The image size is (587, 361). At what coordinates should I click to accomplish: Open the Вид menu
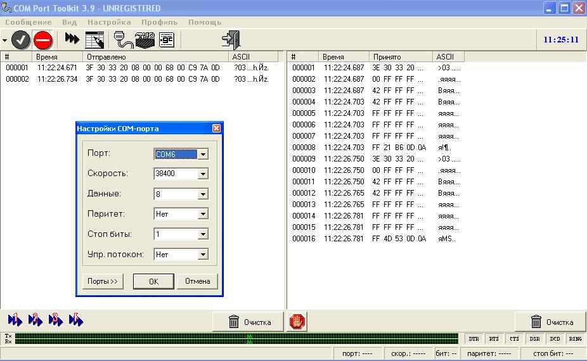coord(69,22)
